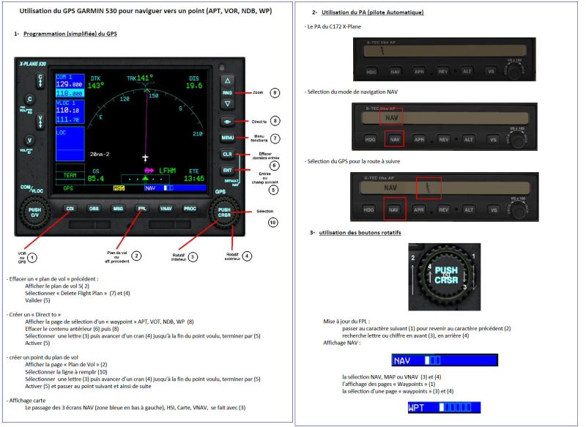The height and width of the screenshot is (427, 586).
Task: Click the VS knob on the first autopilot panel
Action: [515, 71]
